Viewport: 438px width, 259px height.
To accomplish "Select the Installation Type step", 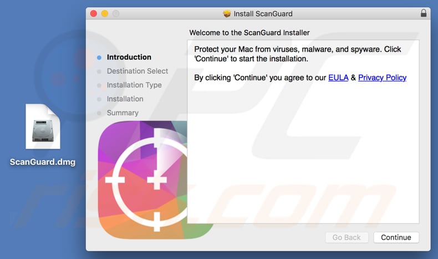I will point(134,85).
